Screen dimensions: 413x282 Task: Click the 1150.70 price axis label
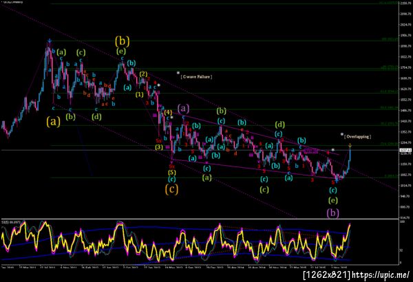click(404, 164)
